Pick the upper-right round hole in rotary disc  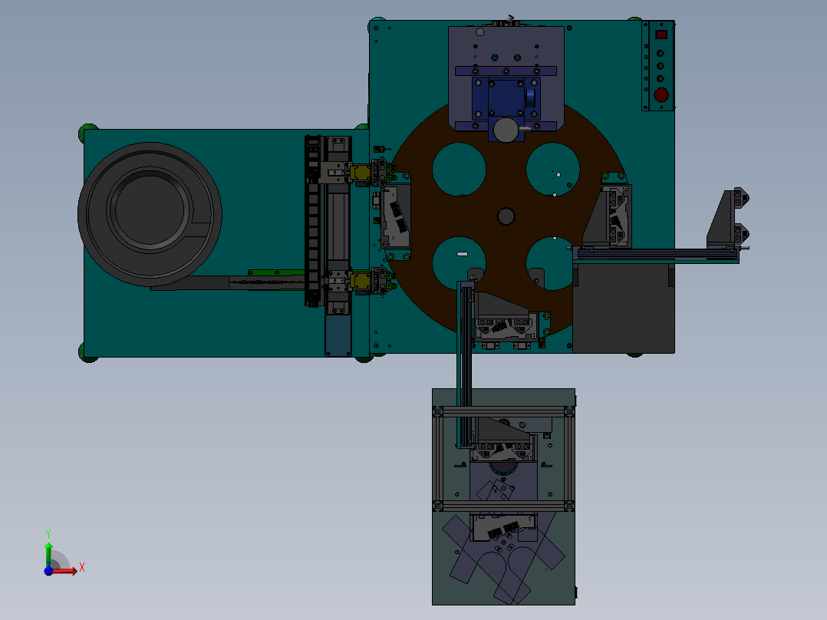(x=552, y=170)
